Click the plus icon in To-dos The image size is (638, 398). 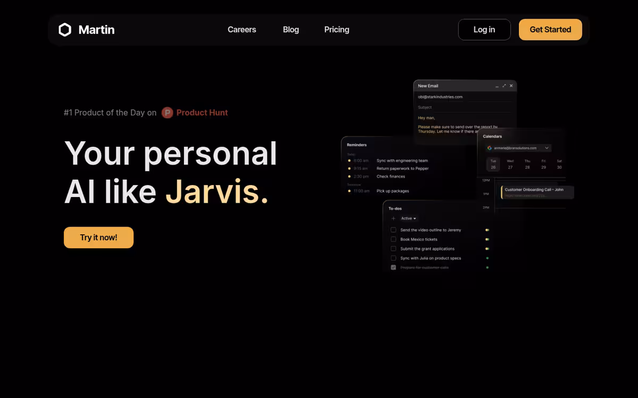coord(393,219)
